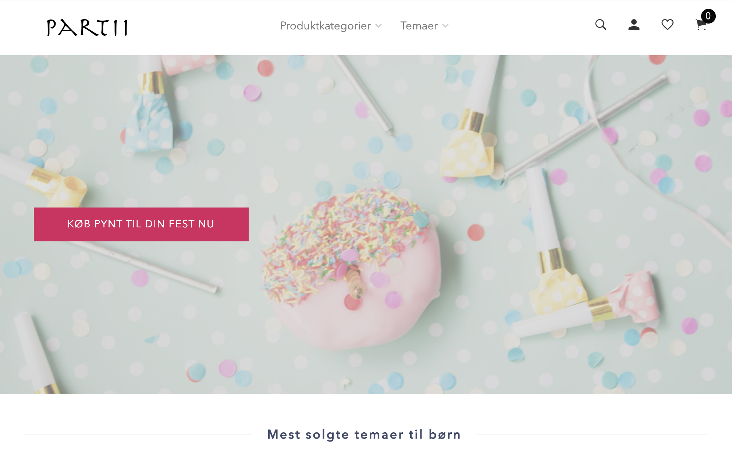Expand the Produktkategorier chevron arrow
Viewport: 732px width, 468px height.
pyautogui.click(x=378, y=26)
